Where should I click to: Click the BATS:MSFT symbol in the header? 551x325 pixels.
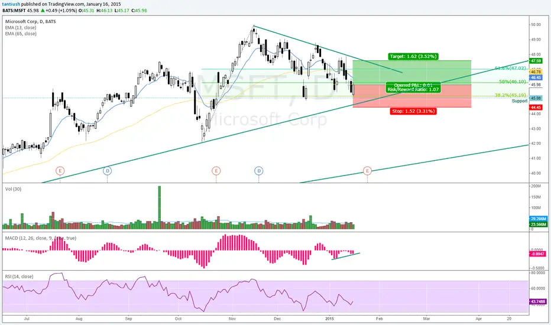14,11
